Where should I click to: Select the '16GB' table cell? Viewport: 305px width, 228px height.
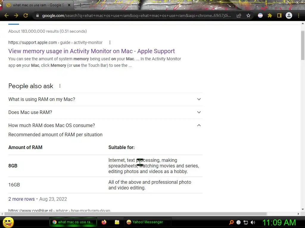[x=14, y=185]
